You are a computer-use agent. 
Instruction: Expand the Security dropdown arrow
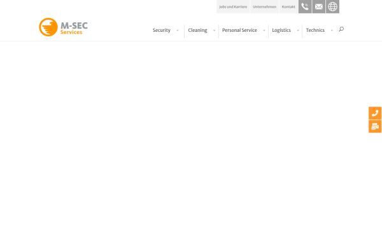pos(178,31)
